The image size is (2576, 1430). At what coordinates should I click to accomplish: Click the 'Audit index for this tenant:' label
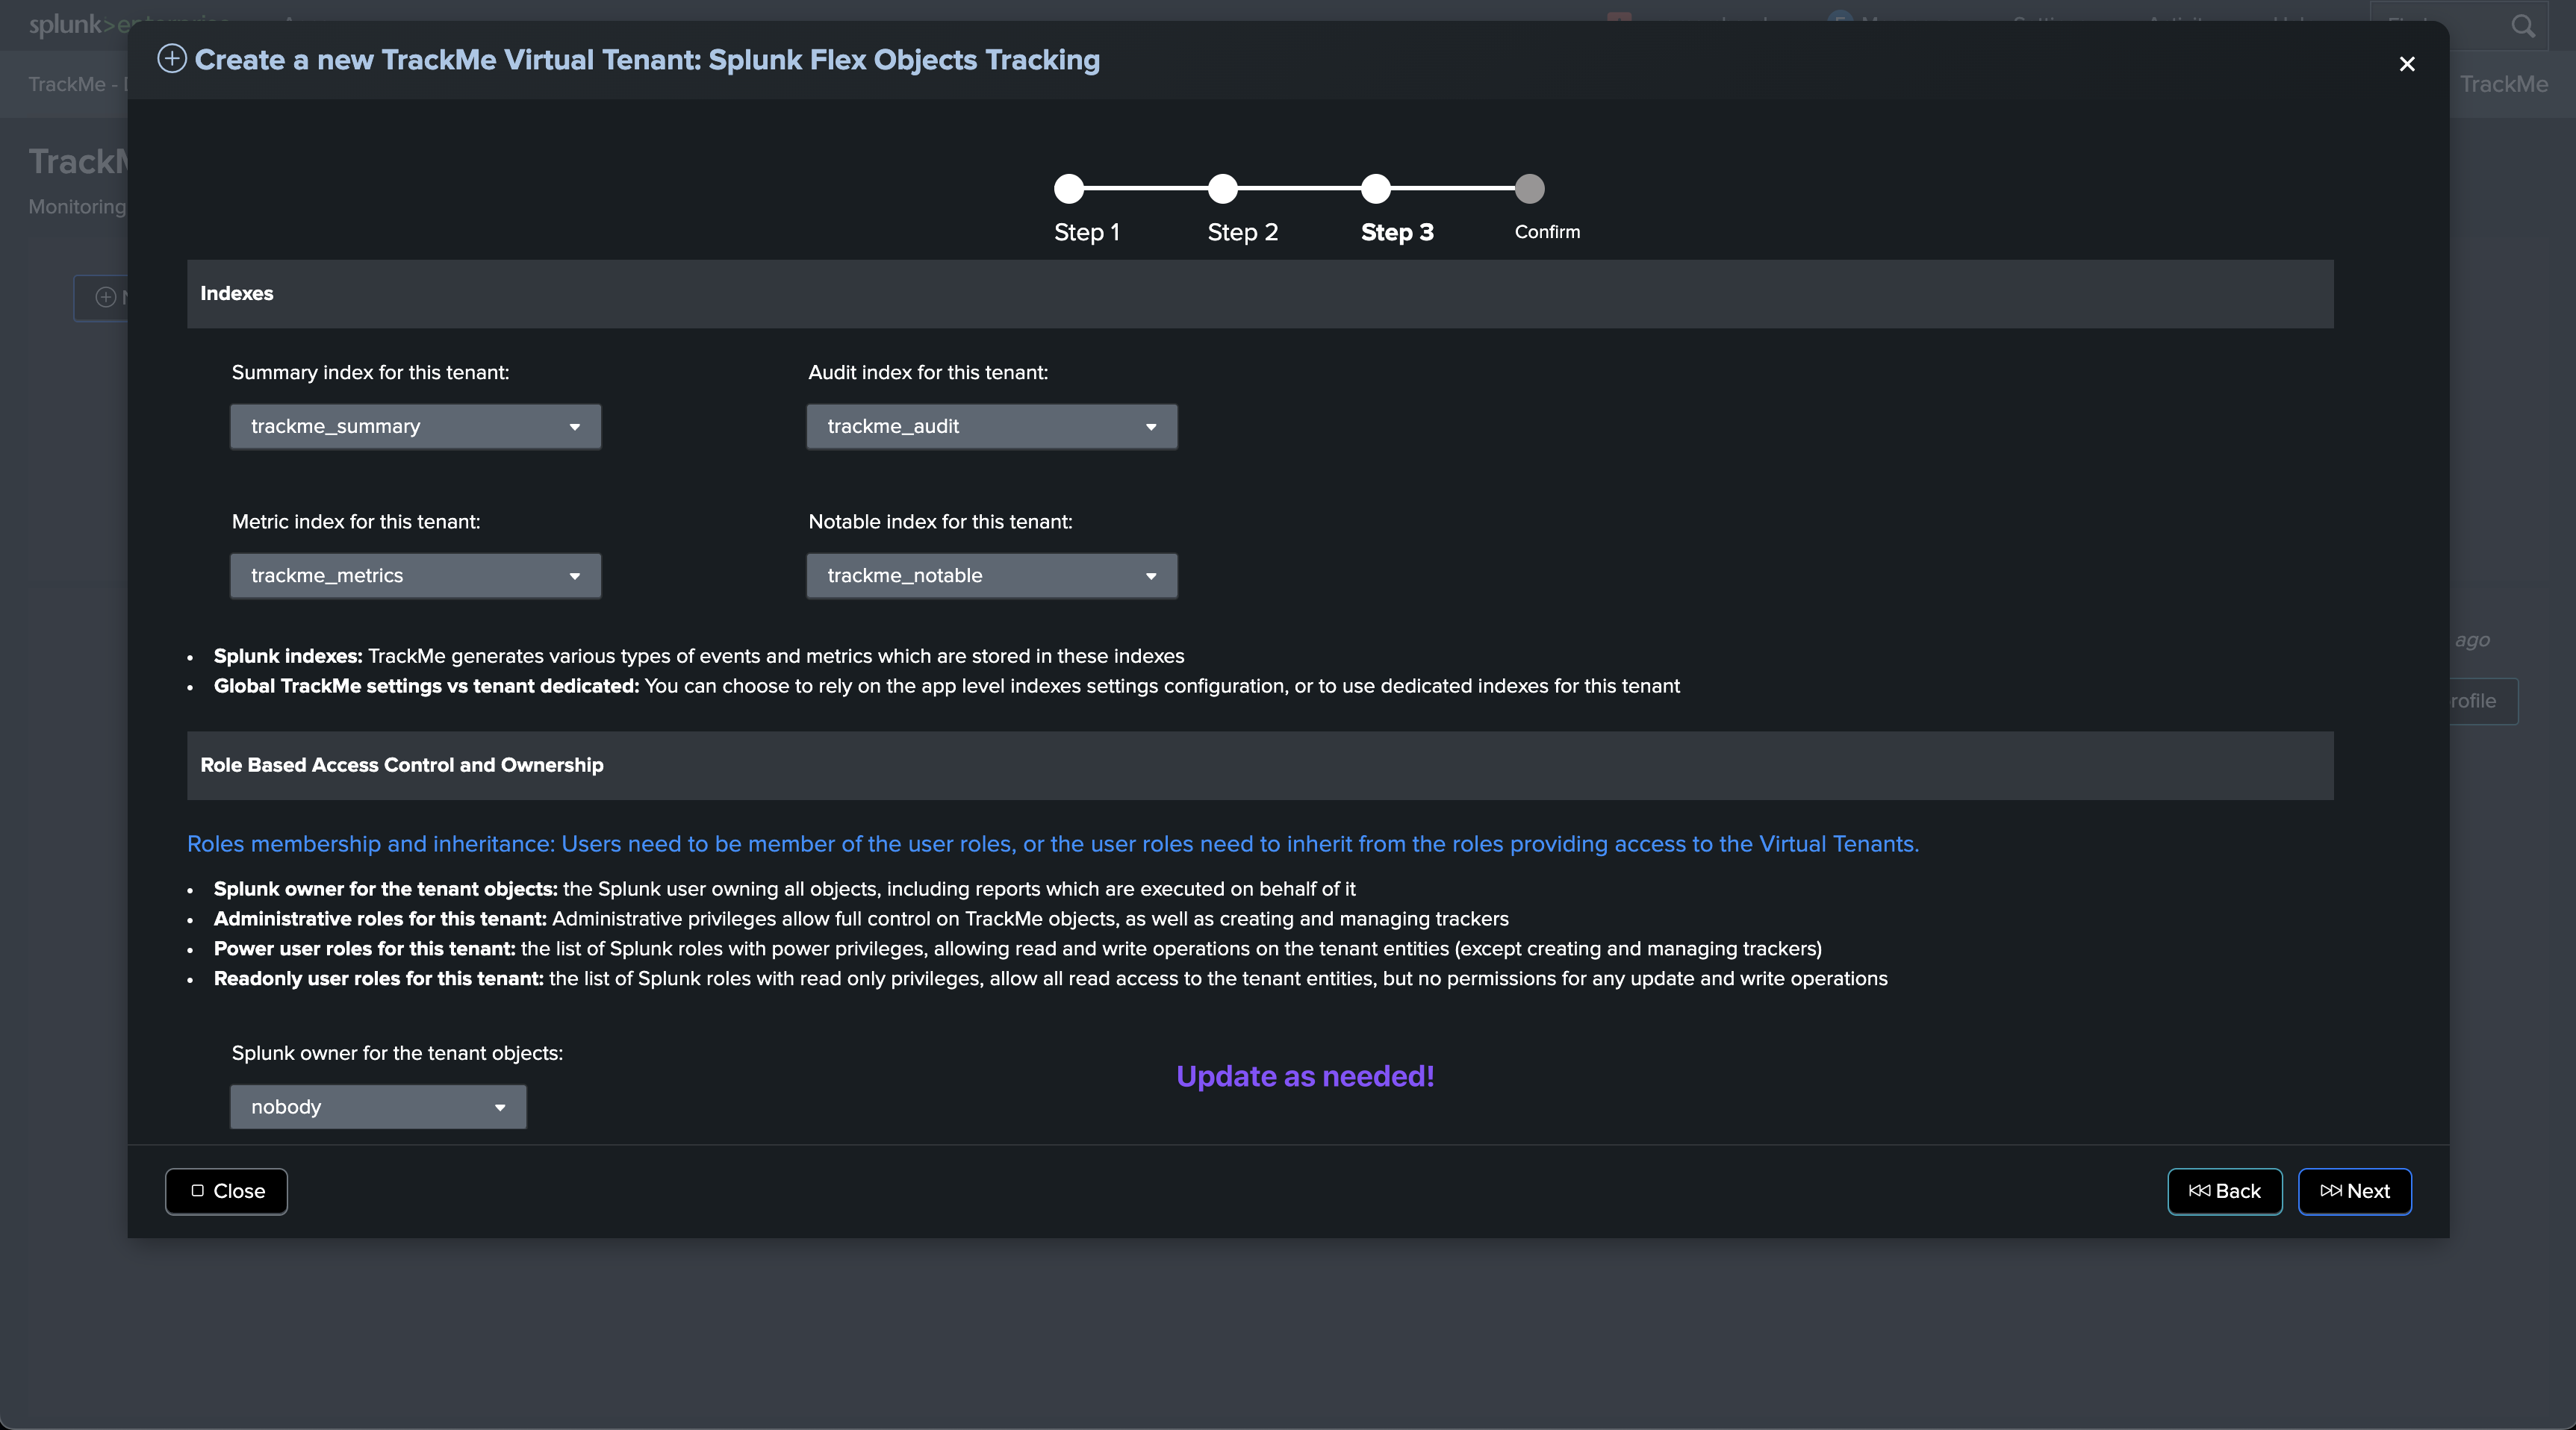[x=928, y=372]
